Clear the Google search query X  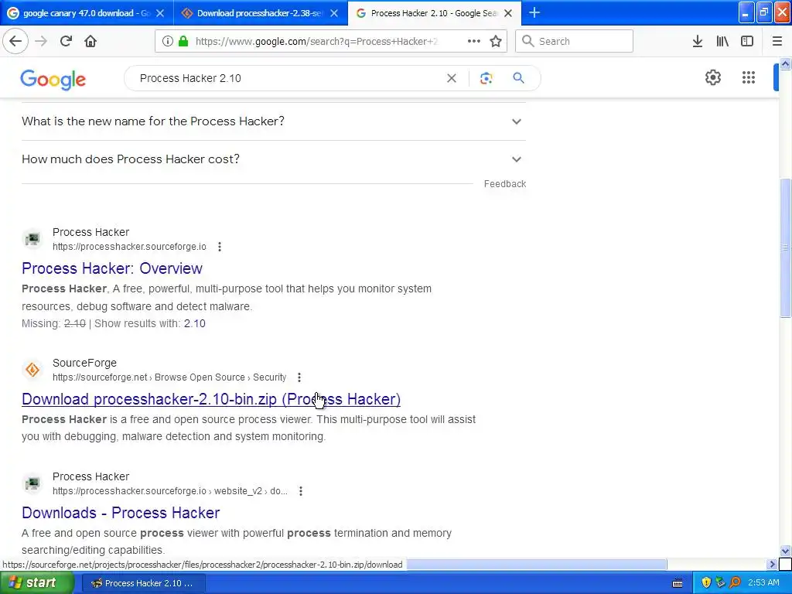click(452, 78)
